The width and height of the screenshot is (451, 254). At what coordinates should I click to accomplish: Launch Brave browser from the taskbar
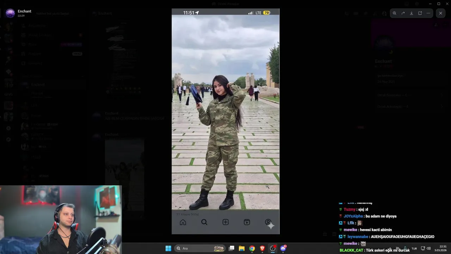pos(262,248)
